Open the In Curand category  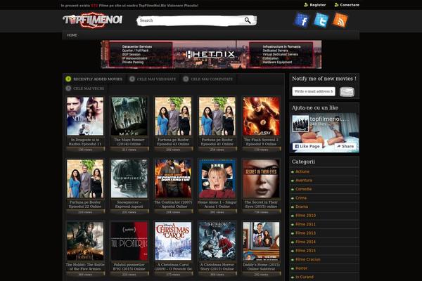coord(305,277)
